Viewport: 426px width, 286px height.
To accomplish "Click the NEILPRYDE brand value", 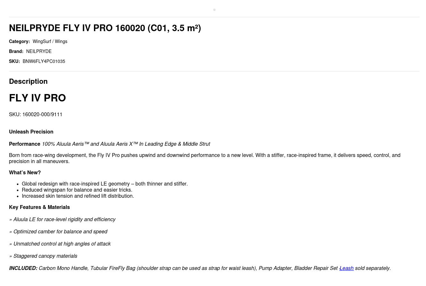I will (x=39, y=52).
